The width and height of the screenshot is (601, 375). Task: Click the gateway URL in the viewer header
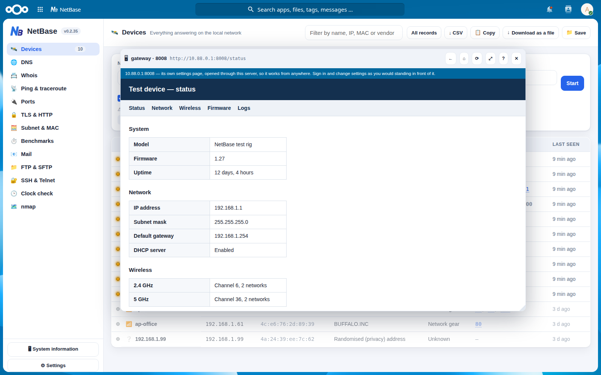coord(208,58)
